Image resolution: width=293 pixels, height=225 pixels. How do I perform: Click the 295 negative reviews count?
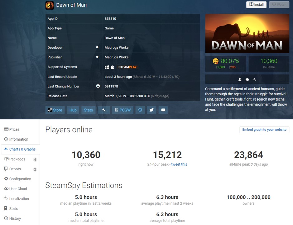click(232, 67)
